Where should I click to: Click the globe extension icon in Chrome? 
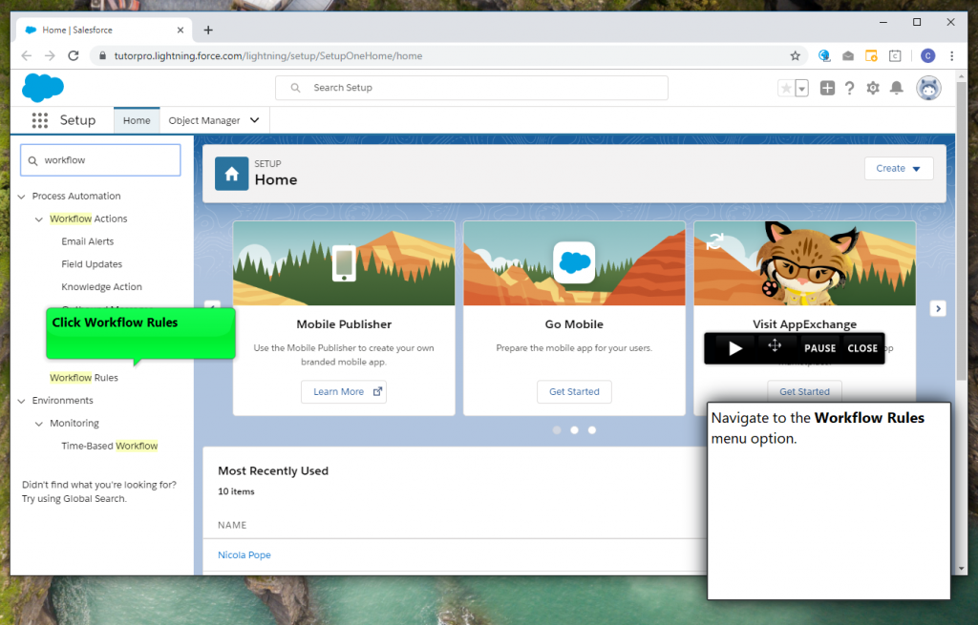point(824,56)
